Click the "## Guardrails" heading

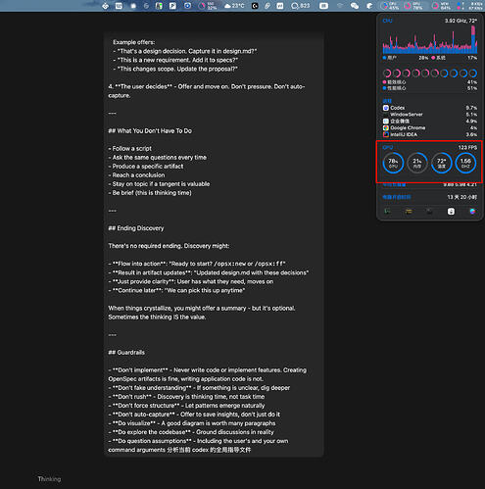(x=126, y=353)
